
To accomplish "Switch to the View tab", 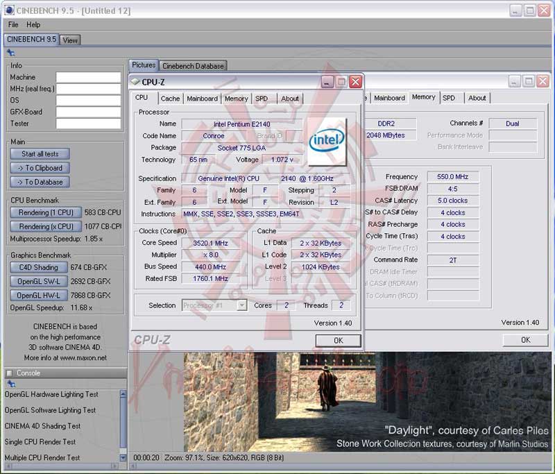I will [70, 40].
